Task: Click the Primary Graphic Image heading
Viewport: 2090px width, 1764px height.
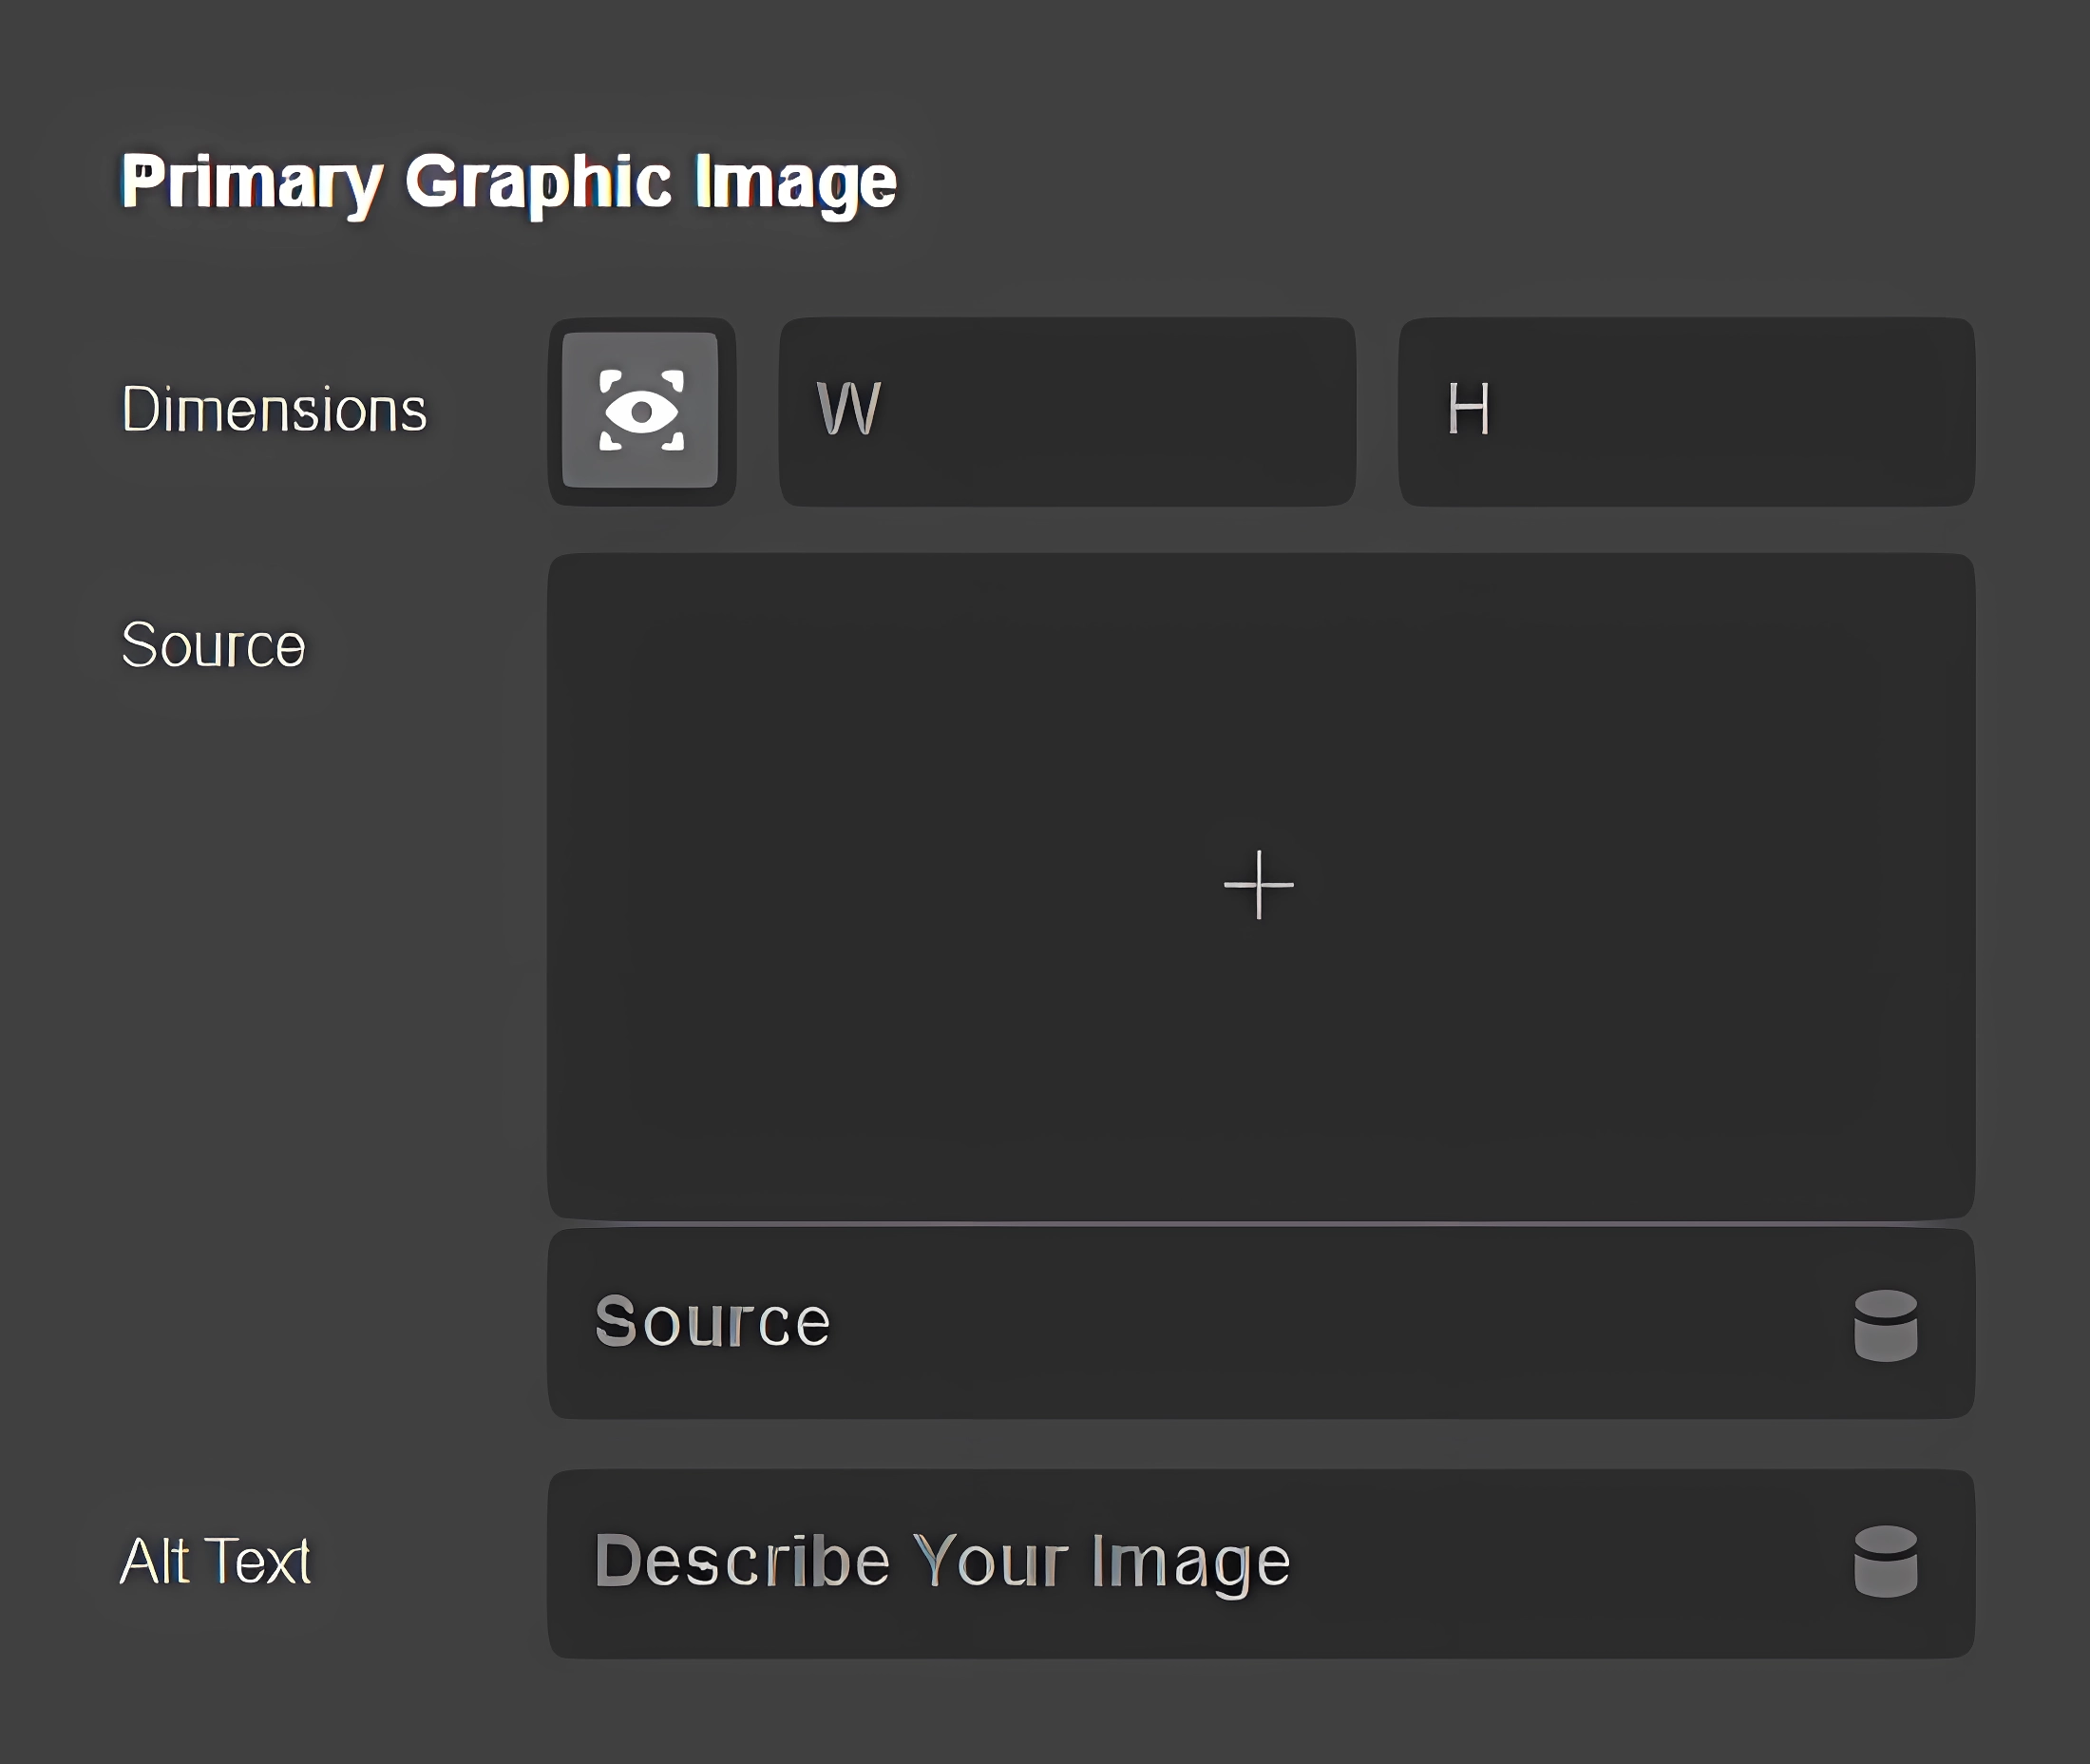Action: (x=509, y=182)
